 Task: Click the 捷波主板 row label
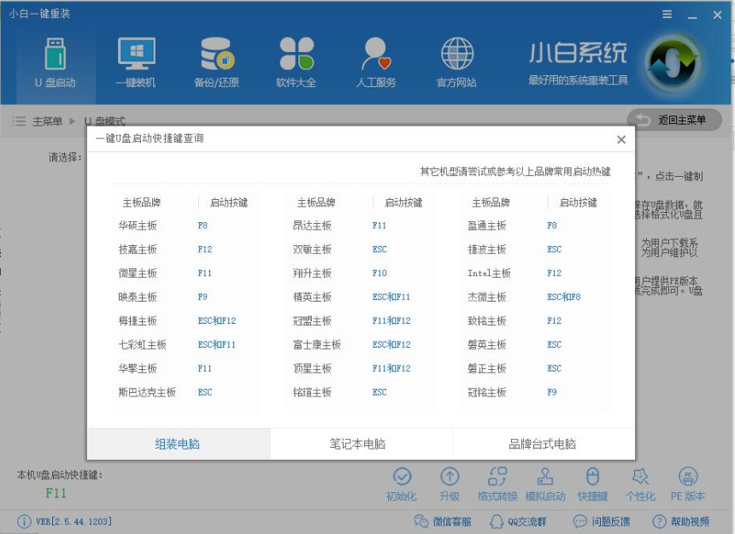(487, 249)
